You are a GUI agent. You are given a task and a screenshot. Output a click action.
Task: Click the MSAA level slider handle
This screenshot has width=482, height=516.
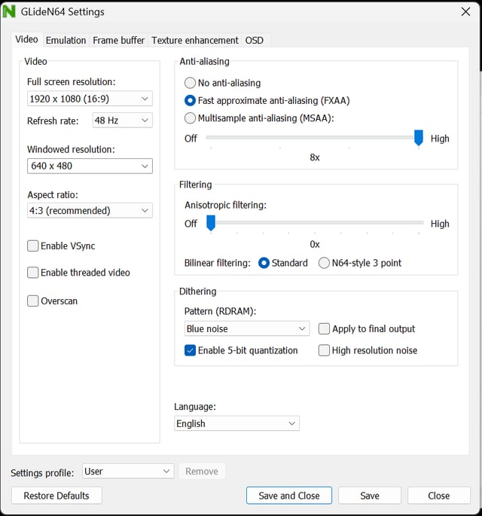[419, 138]
